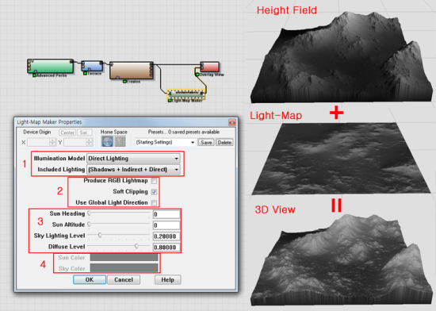The height and width of the screenshot is (311, 436).
Task: Select the Light-Map Maker node
Action: pyautogui.click(x=185, y=94)
